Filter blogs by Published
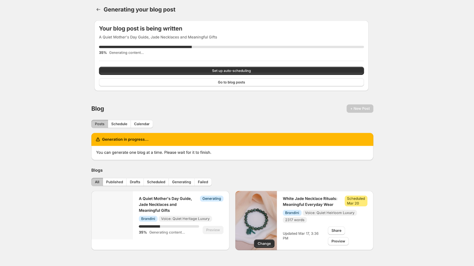This screenshot has width=474, height=266. 114,182
